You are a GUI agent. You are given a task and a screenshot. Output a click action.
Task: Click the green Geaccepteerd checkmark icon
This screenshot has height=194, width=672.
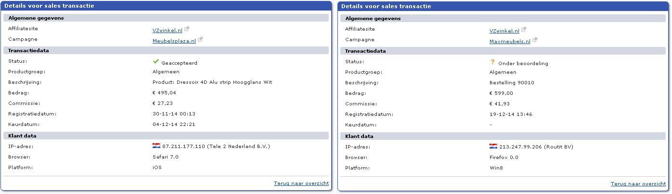[155, 62]
